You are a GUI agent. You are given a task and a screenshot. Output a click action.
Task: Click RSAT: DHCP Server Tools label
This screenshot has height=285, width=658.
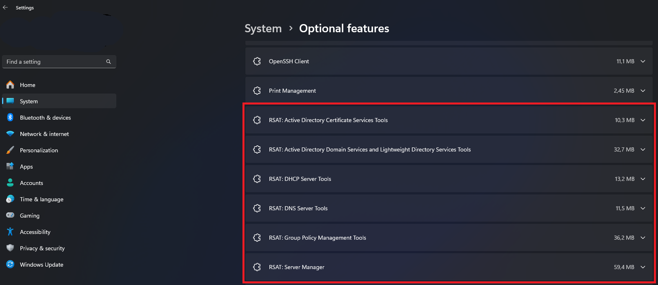[300, 179]
